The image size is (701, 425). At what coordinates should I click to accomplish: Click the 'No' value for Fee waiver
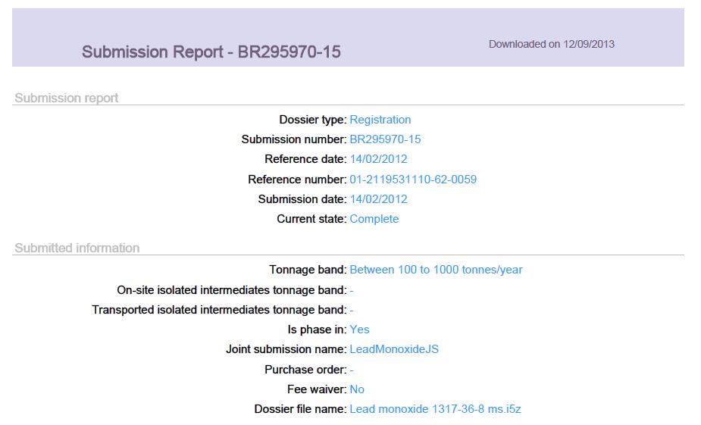(x=357, y=389)
